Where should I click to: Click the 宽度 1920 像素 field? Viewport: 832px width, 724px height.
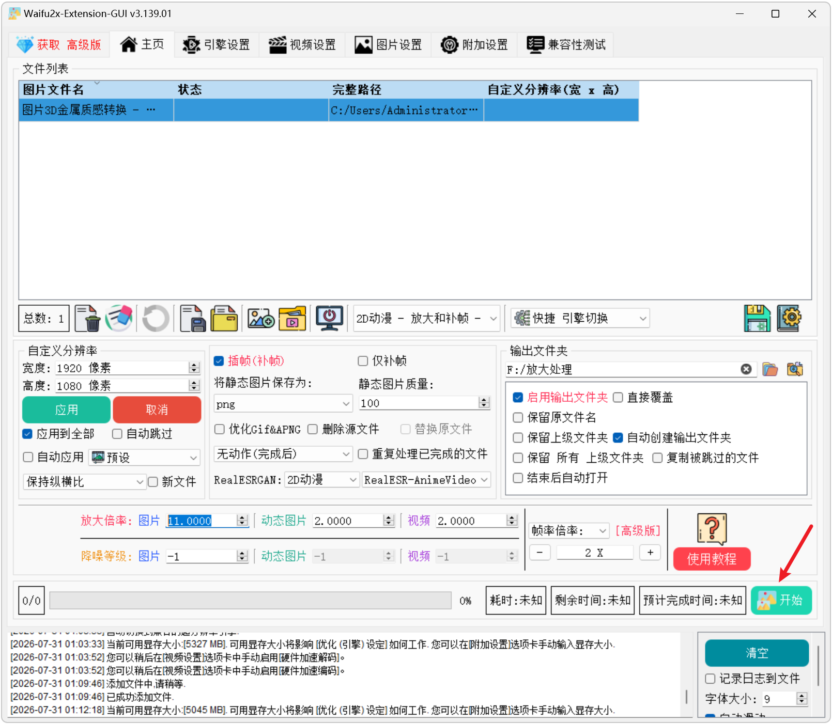127,368
